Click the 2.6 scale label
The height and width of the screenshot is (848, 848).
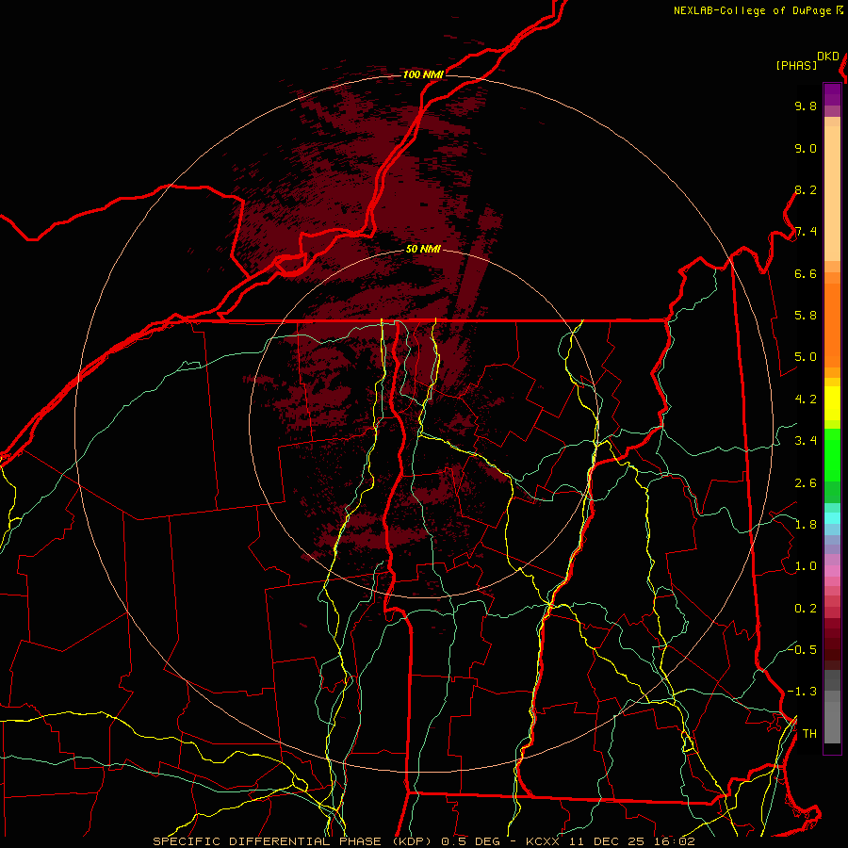[x=806, y=483]
